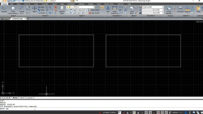The width and height of the screenshot is (203, 114).
Task: Toggle the TABLET mode in status bar
Action: [x=181, y=113]
